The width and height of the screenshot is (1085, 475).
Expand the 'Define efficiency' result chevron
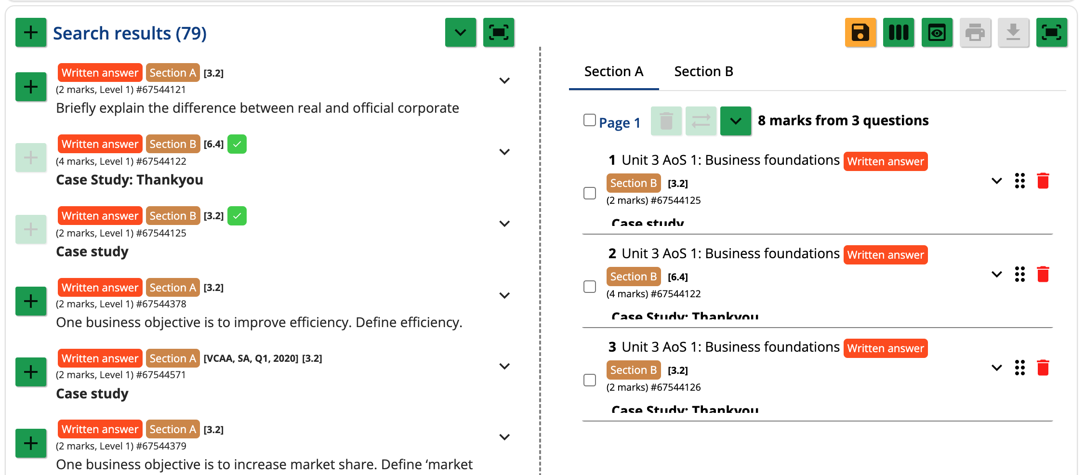click(x=504, y=295)
